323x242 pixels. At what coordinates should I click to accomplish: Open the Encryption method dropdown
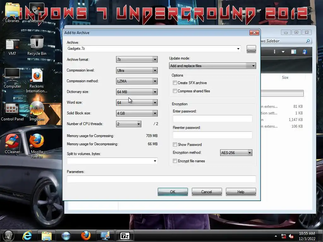point(236,153)
